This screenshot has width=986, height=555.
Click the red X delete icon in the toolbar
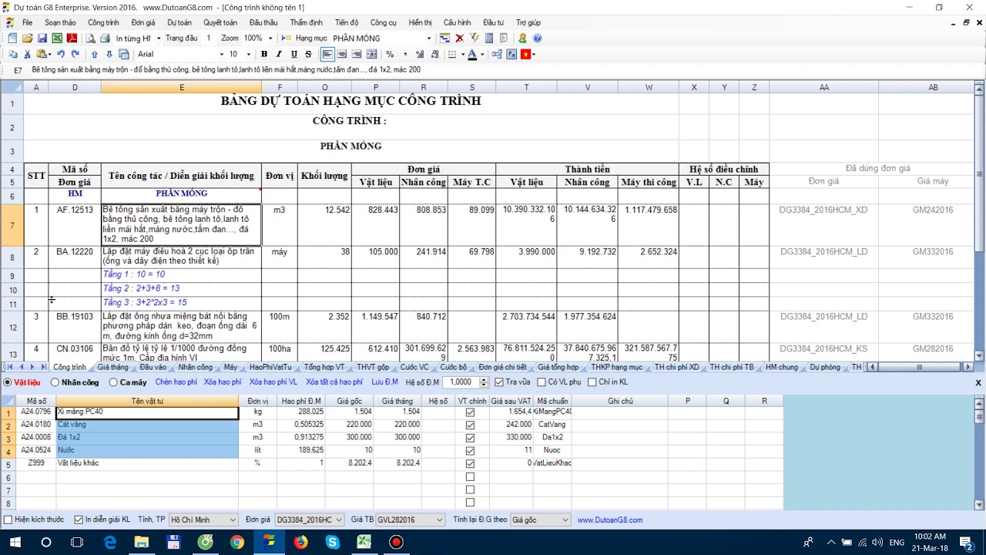(x=460, y=38)
